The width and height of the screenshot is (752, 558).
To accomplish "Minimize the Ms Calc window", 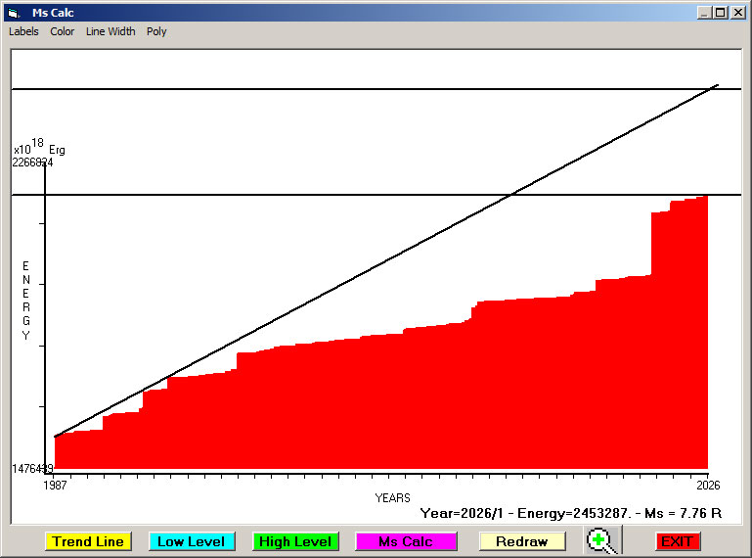I will click(704, 13).
